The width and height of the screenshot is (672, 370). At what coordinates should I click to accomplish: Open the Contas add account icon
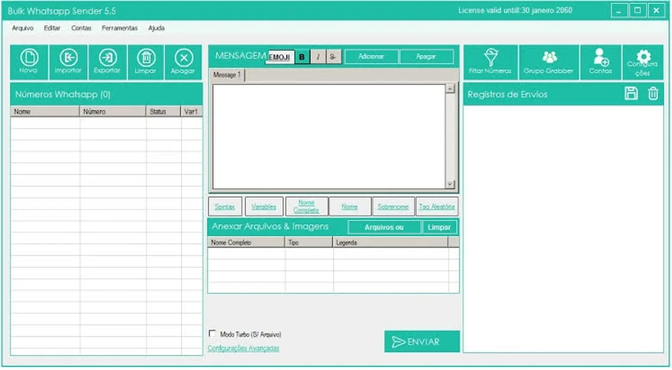pos(600,62)
